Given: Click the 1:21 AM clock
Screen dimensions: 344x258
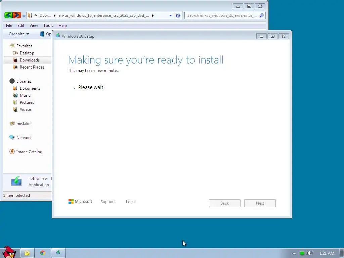Looking at the screenshot, I should (327, 253).
